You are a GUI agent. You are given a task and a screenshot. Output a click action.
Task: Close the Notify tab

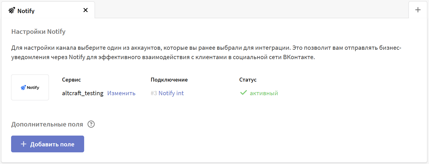click(85, 10)
